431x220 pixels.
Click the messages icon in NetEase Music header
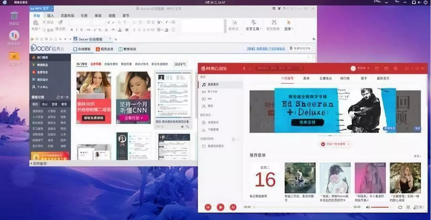pyautogui.click(x=386, y=68)
